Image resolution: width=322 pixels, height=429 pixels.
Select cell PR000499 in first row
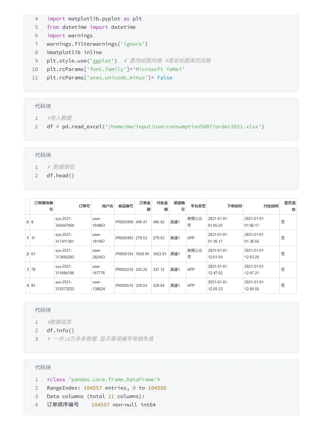pos(124,222)
